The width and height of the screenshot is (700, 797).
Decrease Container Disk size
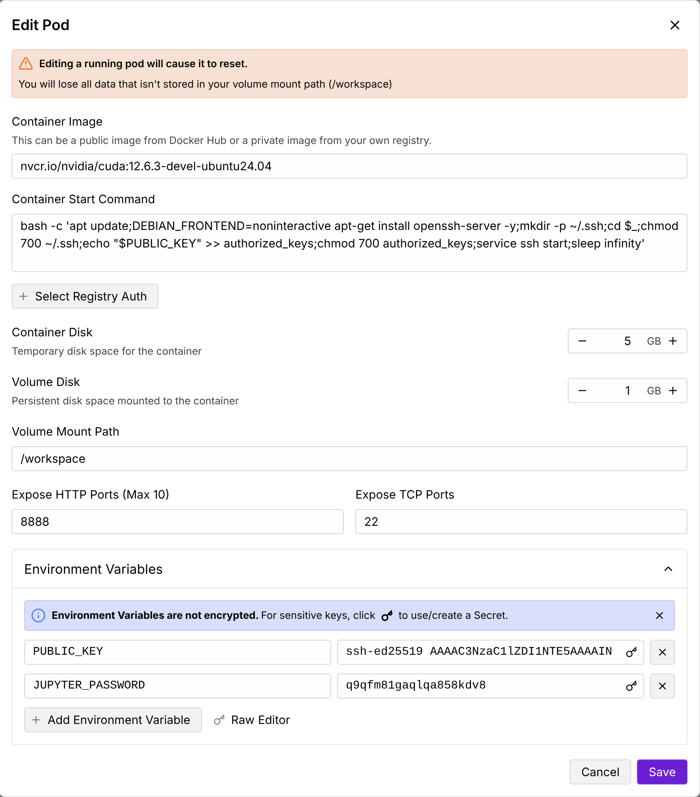click(x=582, y=341)
